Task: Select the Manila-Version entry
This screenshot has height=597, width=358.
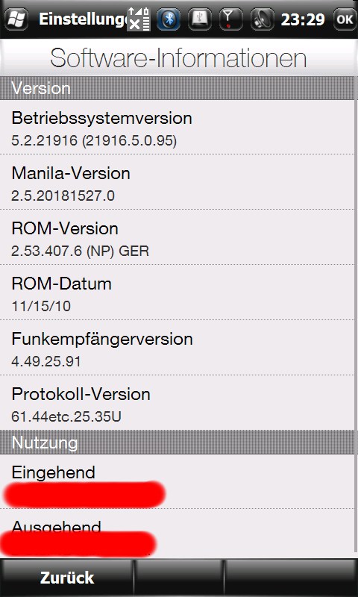Action: (x=177, y=182)
